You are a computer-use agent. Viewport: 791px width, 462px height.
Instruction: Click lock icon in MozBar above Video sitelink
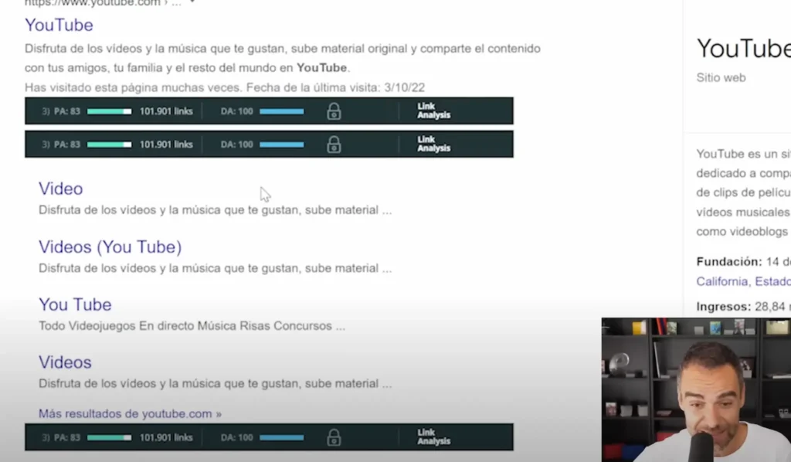pyautogui.click(x=334, y=144)
